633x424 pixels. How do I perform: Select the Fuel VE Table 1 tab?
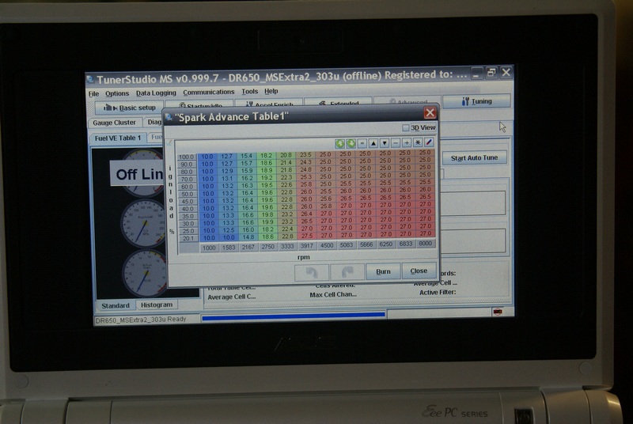click(x=118, y=138)
